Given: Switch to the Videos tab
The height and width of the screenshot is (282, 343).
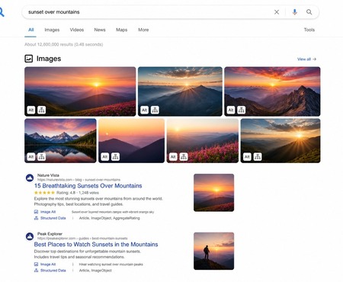Looking at the screenshot, I should click(77, 30).
